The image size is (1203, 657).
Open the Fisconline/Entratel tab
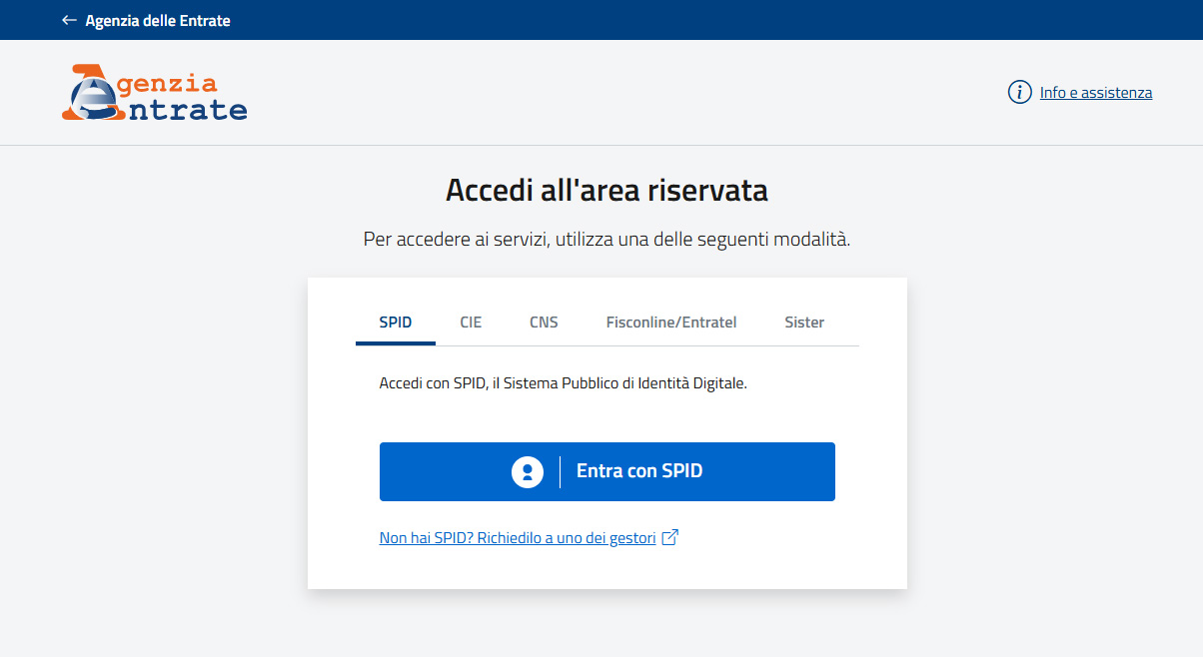[x=671, y=323]
